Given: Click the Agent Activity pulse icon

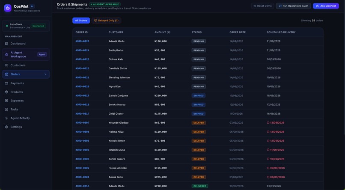Looking at the screenshot, I should tap(6, 118).
